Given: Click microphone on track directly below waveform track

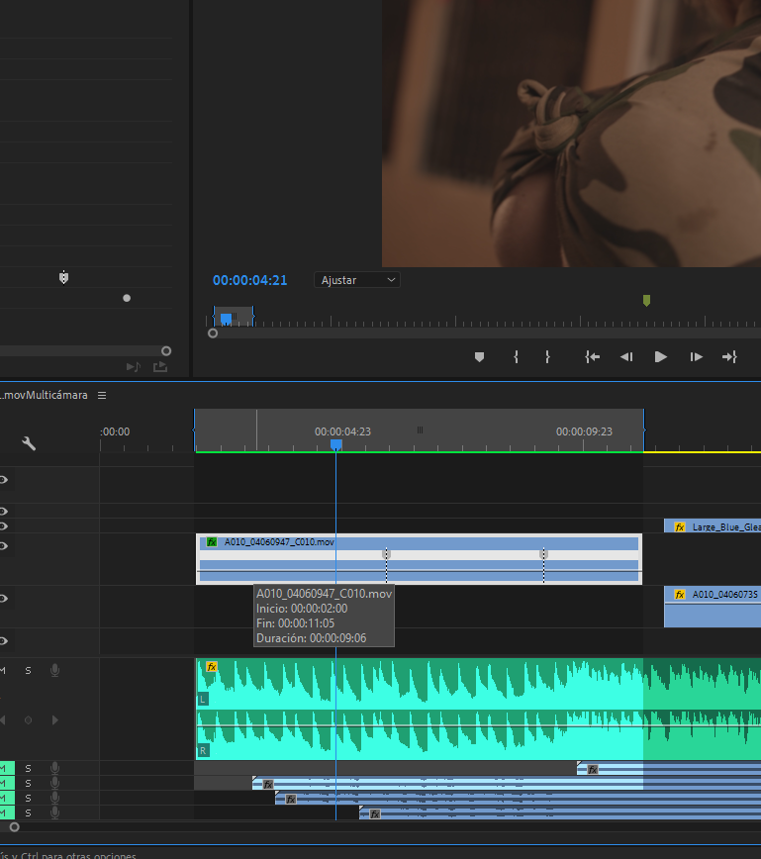Looking at the screenshot, I should (54, 768).
